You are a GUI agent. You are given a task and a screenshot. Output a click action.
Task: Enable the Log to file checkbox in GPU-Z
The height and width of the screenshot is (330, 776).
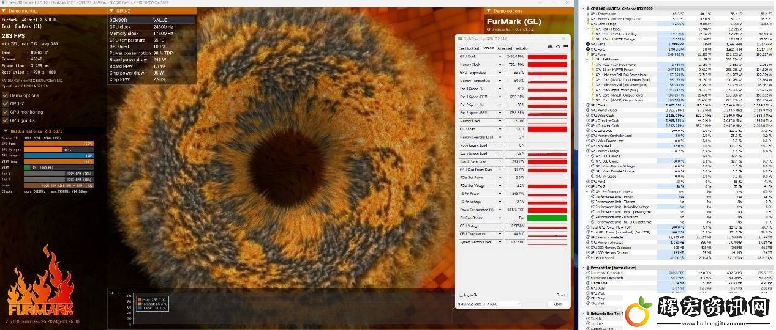[x=462, y=295]
